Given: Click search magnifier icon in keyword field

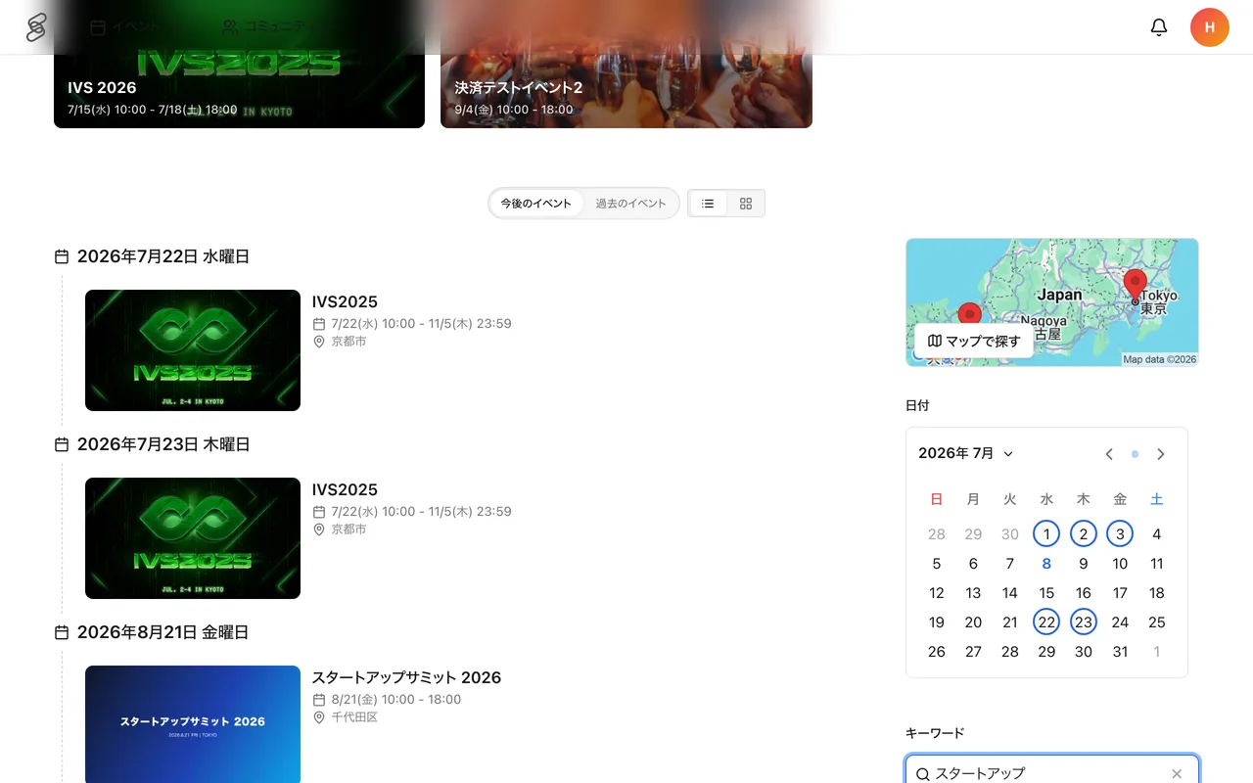Looking at the screenshot, I should click(x=923, y=774).
